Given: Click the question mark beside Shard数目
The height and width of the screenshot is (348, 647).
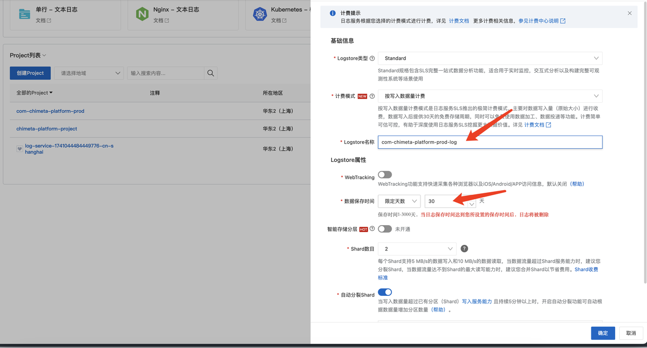Looking at the screenshot, I should tap(464, 249).
